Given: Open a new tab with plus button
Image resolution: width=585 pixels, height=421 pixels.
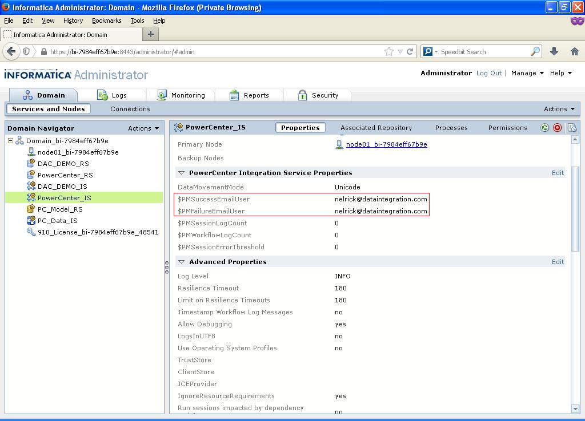Looking at the screenshot, I should [x=151, y=34].
